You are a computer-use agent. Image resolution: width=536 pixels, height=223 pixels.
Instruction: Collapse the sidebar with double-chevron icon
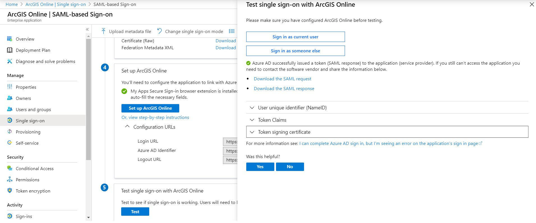pos(87,29)
